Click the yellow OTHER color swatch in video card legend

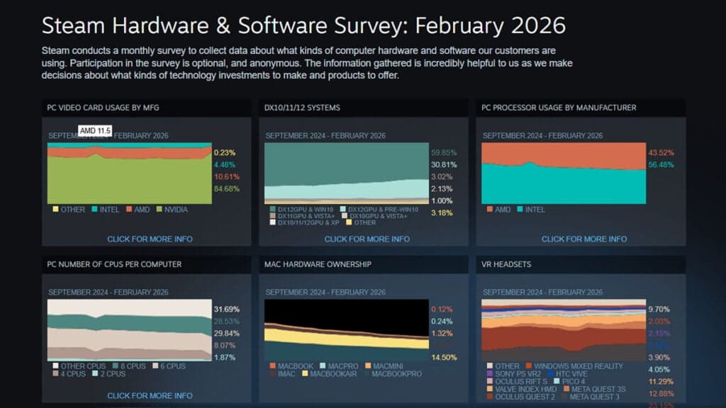coord(55,210)
